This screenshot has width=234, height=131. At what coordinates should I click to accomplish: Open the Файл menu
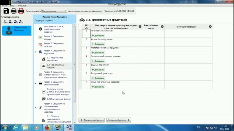tap(4, 5)
